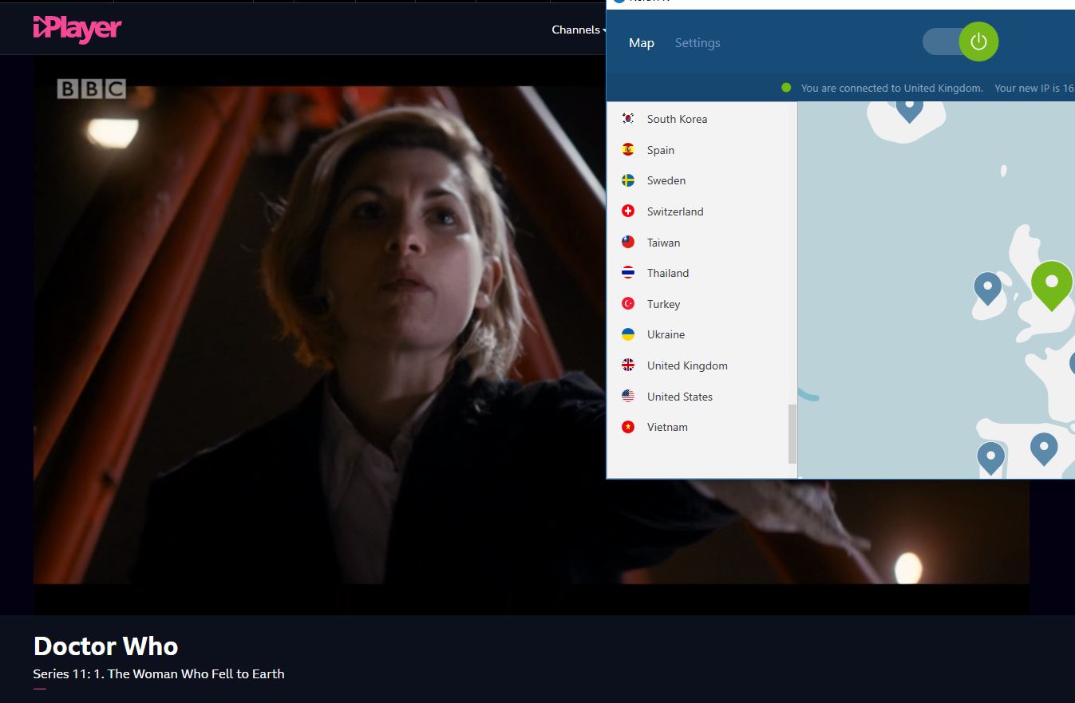
Task: Click the country list scrollbar thumb
Action: (792, 433)
